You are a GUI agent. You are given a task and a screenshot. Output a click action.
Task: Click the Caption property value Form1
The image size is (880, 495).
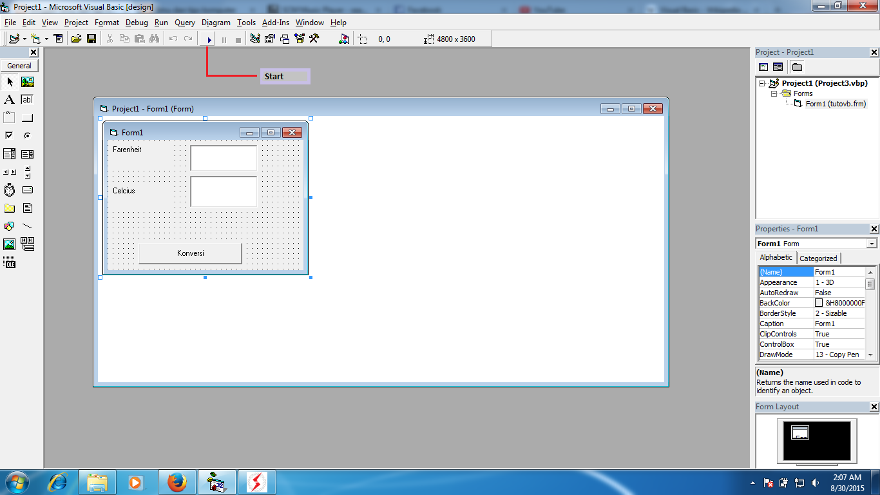(x=839, y=324)
